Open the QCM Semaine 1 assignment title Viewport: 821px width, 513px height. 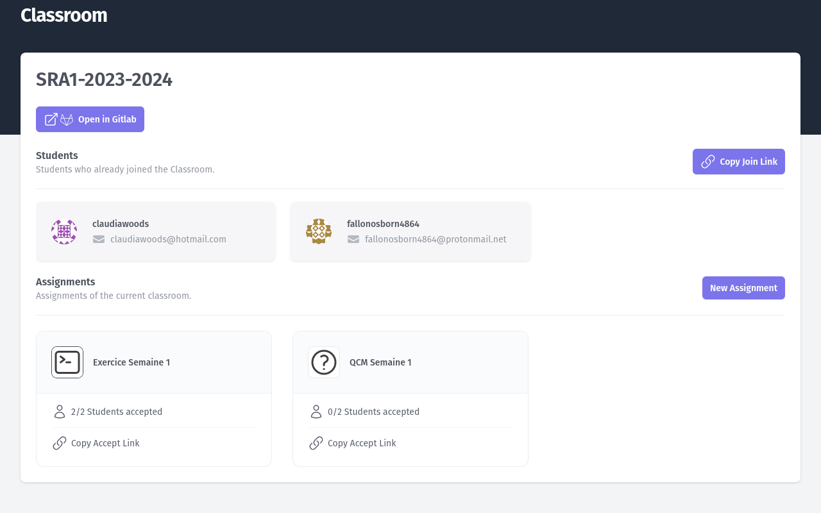tap(380, 362)
